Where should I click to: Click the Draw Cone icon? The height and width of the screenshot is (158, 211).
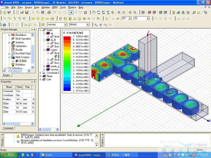(x=75, y=19)
